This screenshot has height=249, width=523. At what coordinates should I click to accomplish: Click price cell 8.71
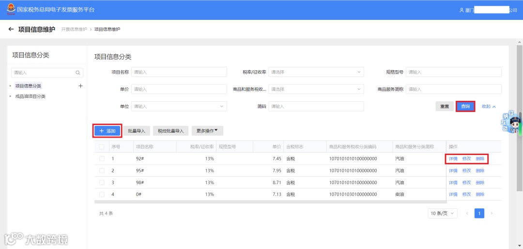pos(277,183)
